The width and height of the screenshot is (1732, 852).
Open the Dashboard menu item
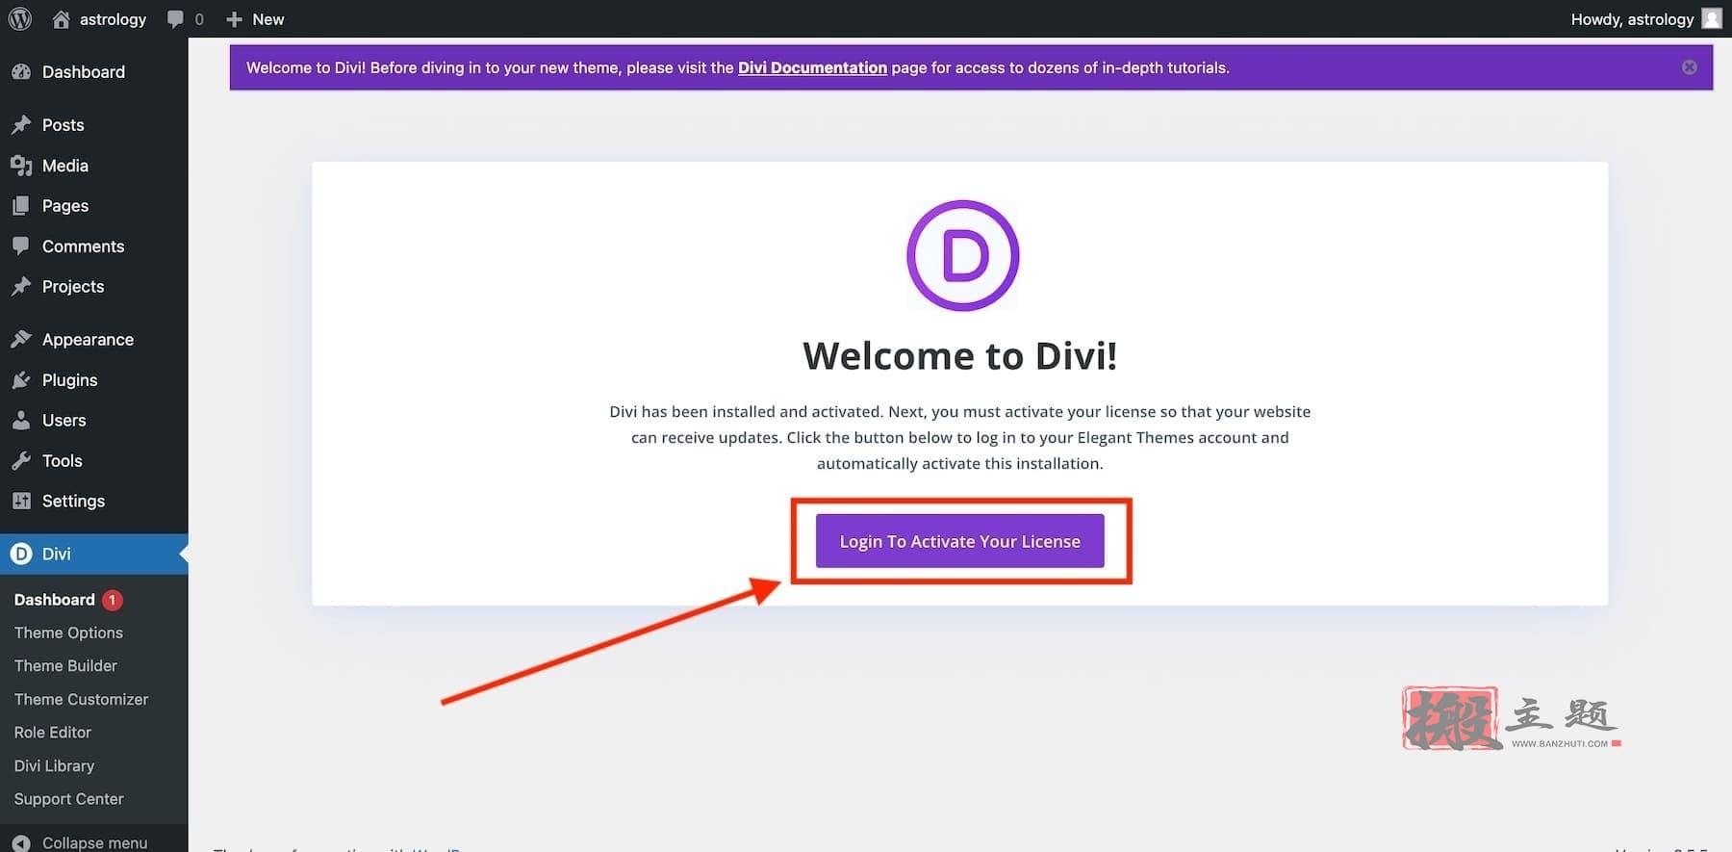click(x=84, y=71)
